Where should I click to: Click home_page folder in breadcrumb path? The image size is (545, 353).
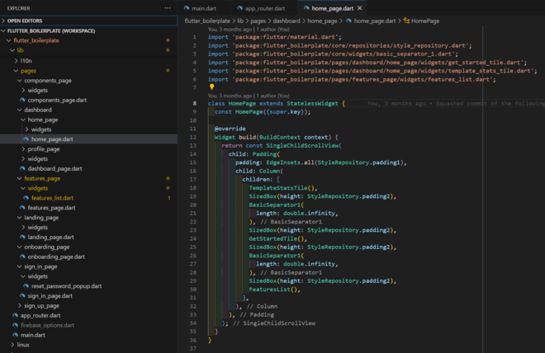pyautogui.click(x=322, y=21)
